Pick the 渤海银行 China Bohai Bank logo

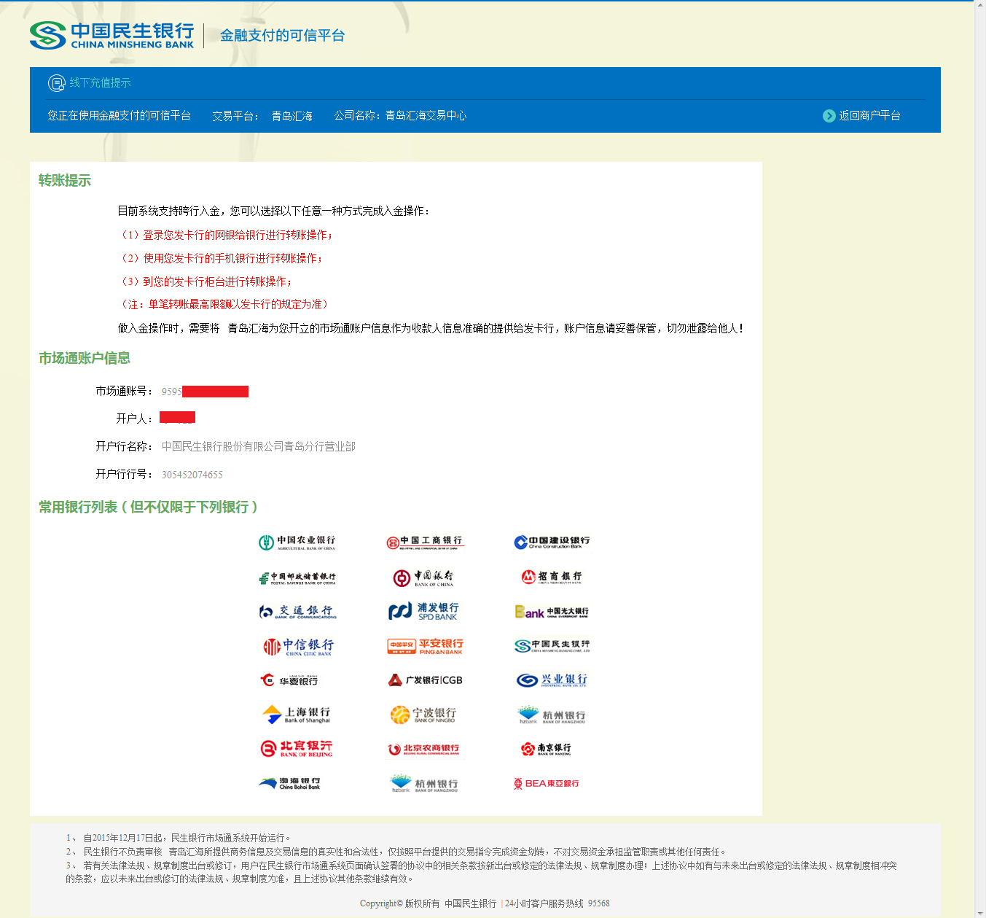tap(289, 784)
